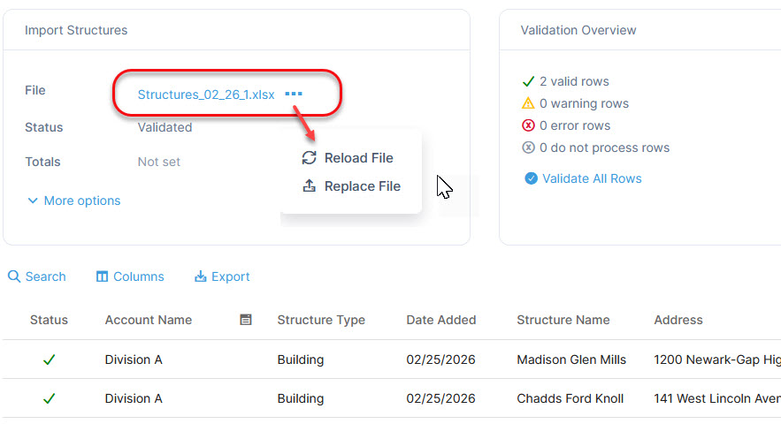Open the Structures_02_26_1.xlsx file link
The width and height of the screenshot is (781, 439).
pyautogui.click(x=205, y=95)
